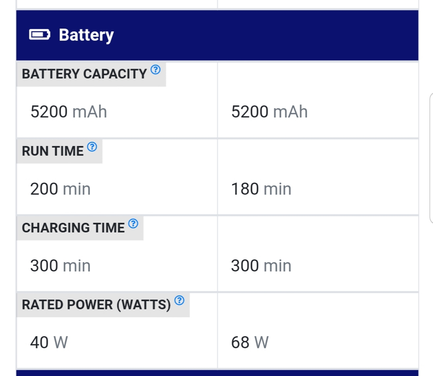Screen dimensions: 433x376
Task: Click the Rated Power (Watts) help icon
Action: (x=179, y=300)
